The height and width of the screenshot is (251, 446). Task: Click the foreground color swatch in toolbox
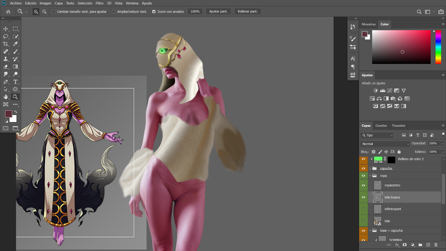[x=8, y=114]
